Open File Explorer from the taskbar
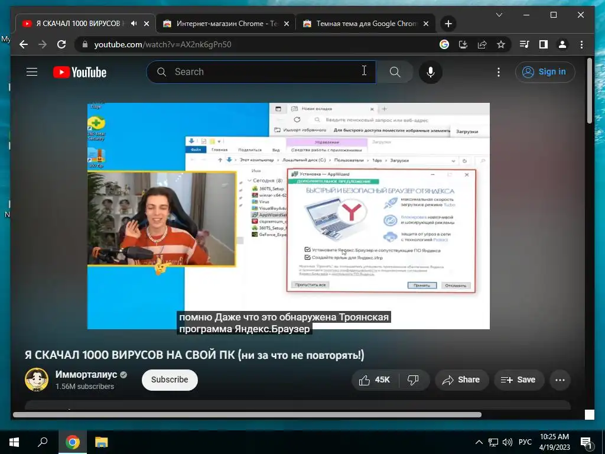Image resolution: width=605 pixels, height=454 pixels. 102,442
